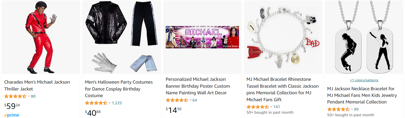
Task: Click the +1 colors/patterns link
Action: (364, 80)
